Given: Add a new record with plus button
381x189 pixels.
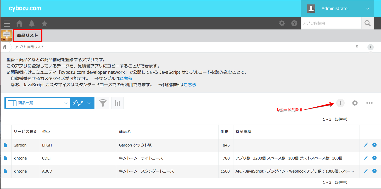Looking at the screenshot, I should point(340,103).
